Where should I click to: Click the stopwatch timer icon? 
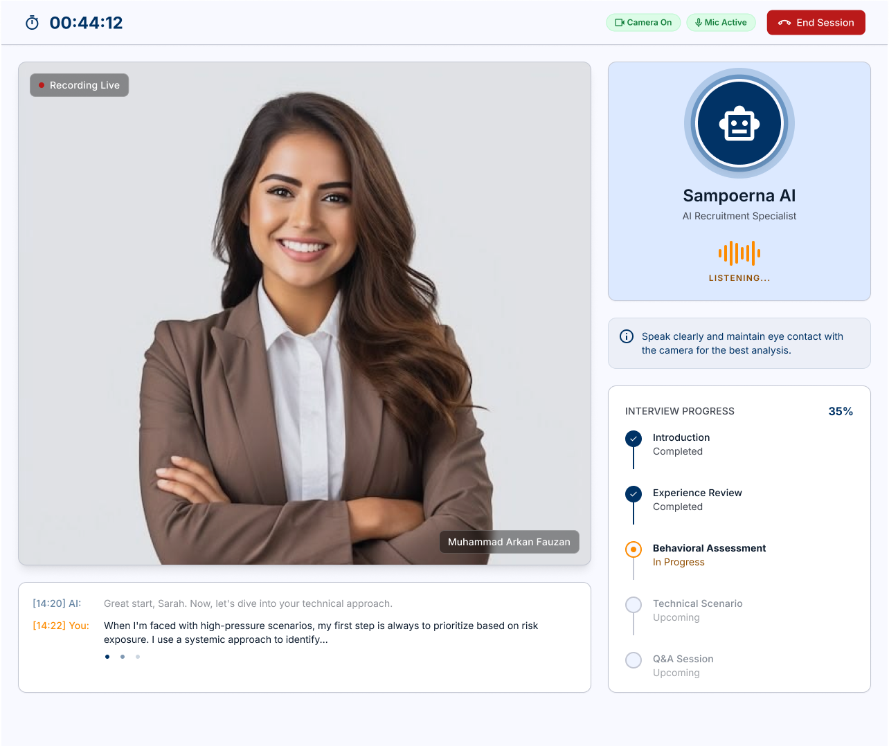coord(32,23)
